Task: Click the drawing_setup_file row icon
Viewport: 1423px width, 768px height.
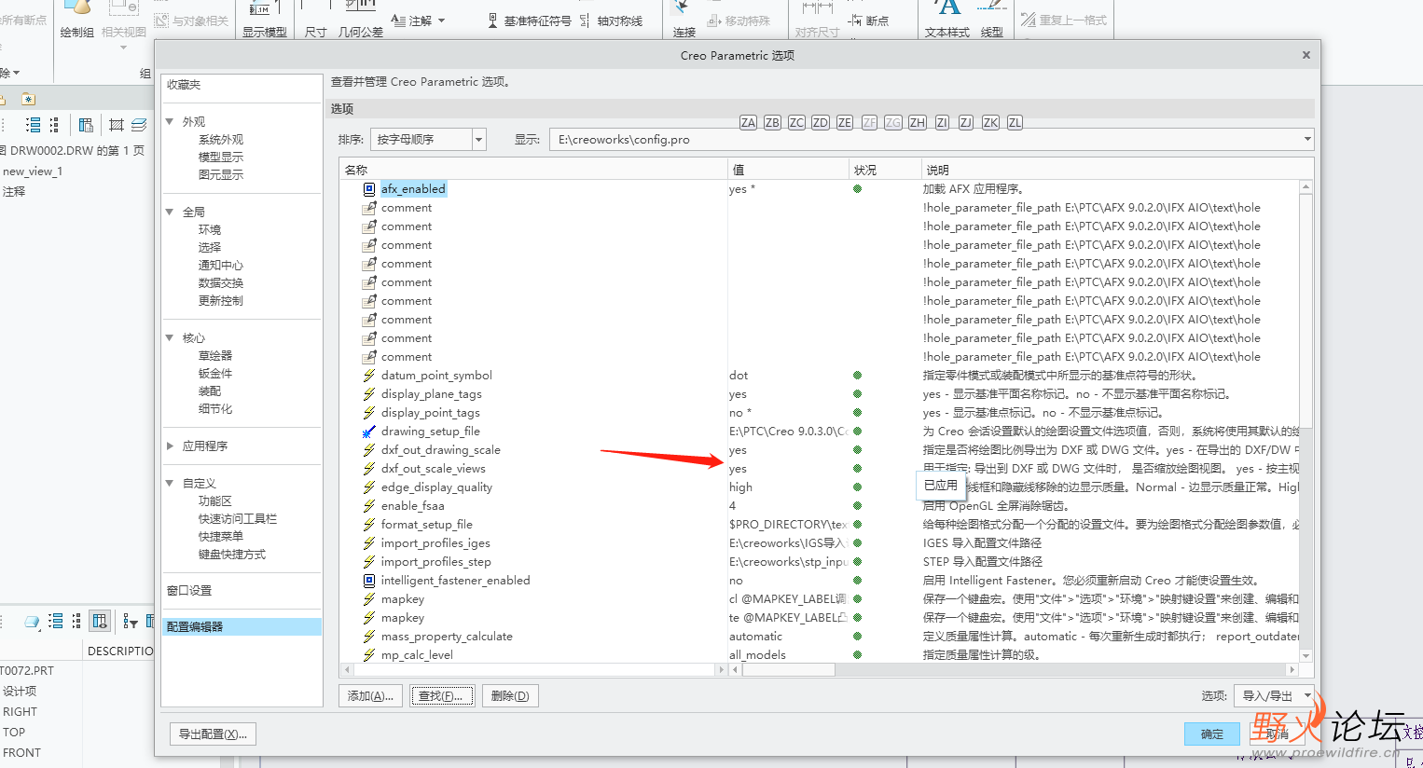Action: 369,432
